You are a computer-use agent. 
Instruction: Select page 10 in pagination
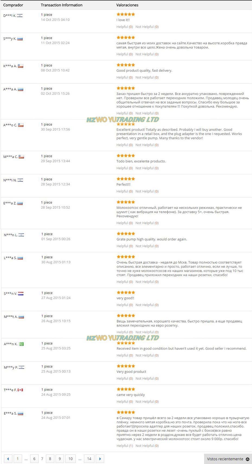pos(70,459)
